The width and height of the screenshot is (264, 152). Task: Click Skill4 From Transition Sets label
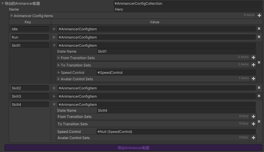point(74,117)
